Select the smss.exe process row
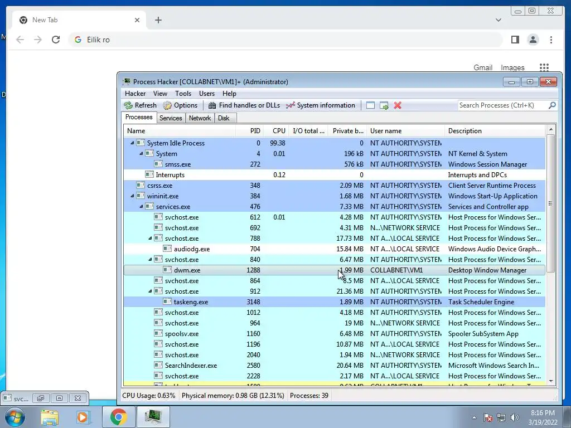The image size is (571, 428). click(x=335, y=164)
